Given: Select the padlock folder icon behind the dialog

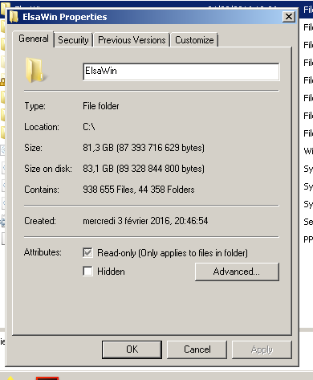Looking at the screenshot, I should pos(2,82).
